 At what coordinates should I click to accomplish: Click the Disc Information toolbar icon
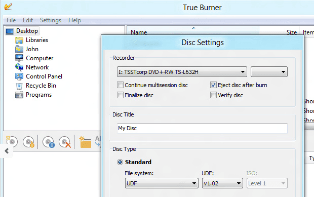pyautogui.click(x=49, y=142)
